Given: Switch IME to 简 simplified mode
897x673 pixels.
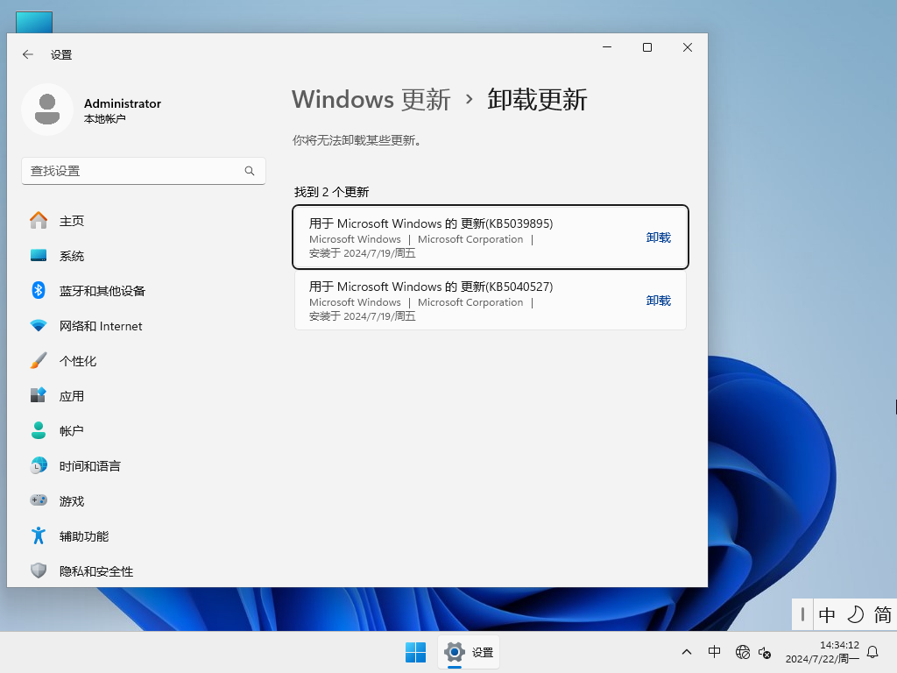Looking at the screenshot, I should [883, 614].
